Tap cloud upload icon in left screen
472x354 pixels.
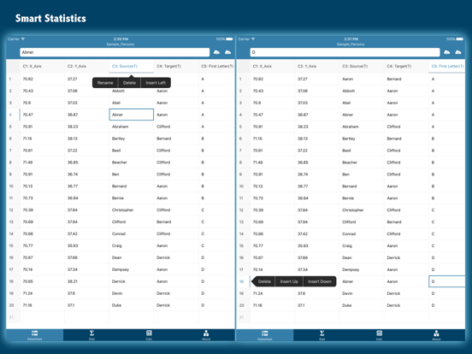point(216,52)
